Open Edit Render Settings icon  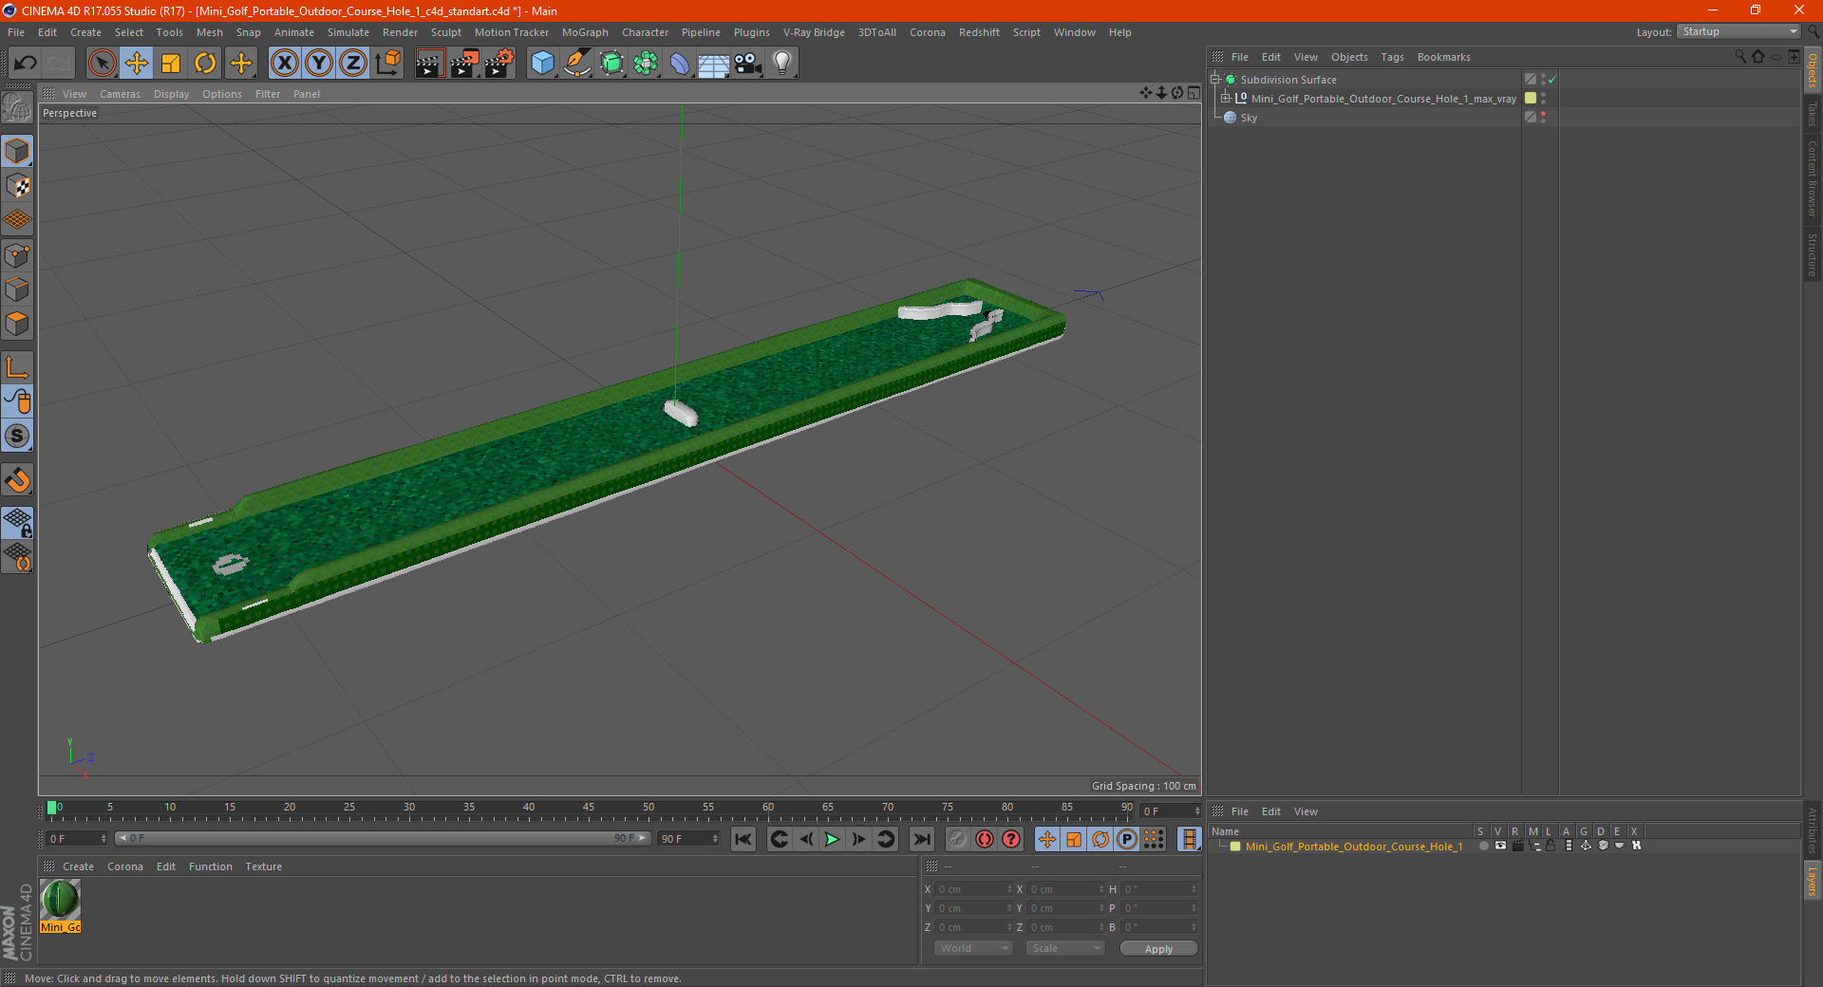pyautogui.click(x=498, y=64)
